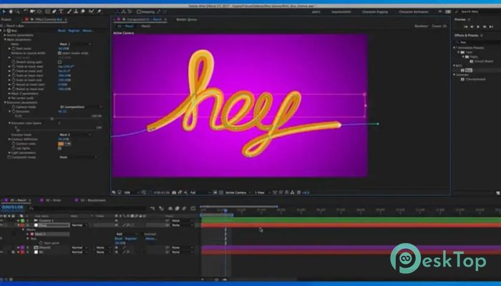The height and width of the screenshot is (286, 501).
Task: Open the Active Camera view dropdown
Action: tap(238, 192)
